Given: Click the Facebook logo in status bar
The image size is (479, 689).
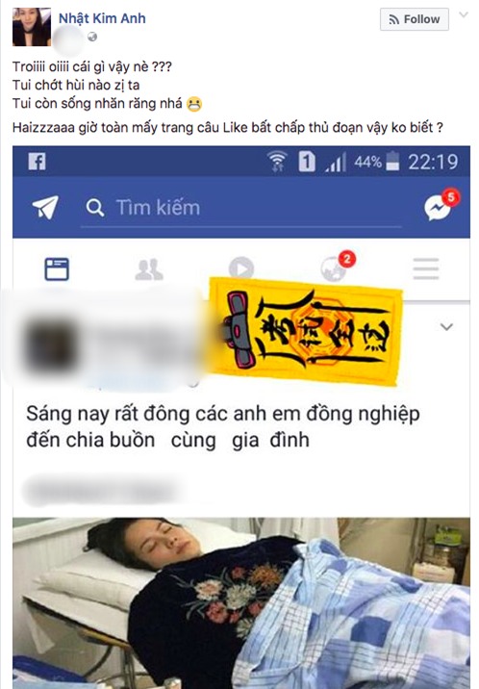Looking at the screenshot, I should [37, 162].
